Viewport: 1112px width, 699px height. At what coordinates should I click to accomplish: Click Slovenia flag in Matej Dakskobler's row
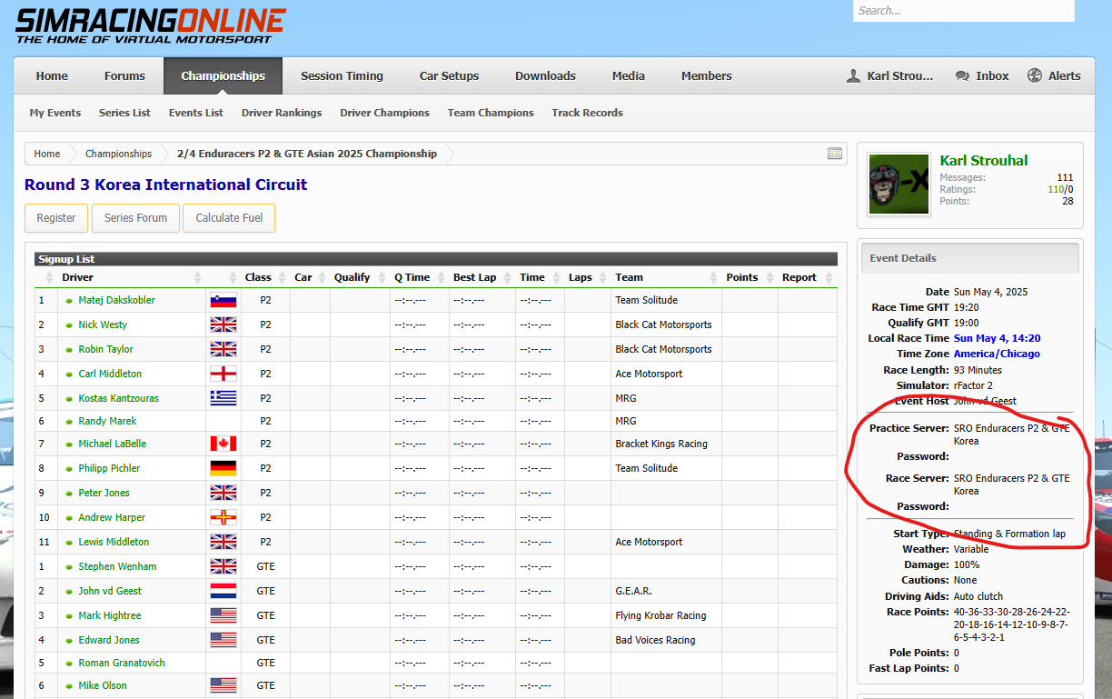(223, 301)
